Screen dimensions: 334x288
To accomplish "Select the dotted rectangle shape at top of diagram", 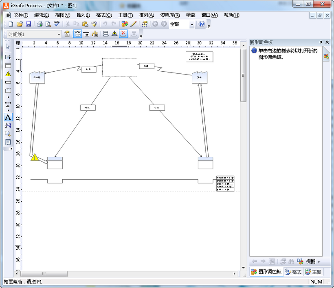I will coord(120,67).
